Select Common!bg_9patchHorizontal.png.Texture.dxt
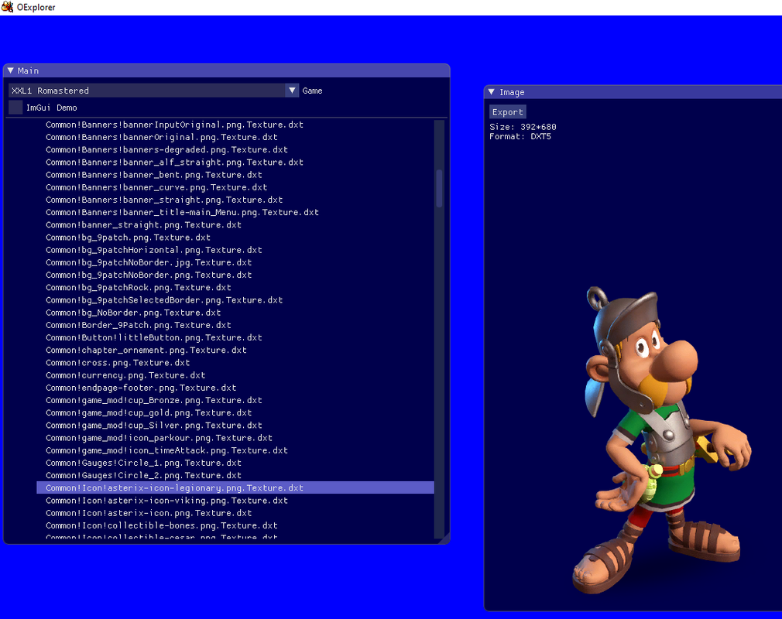Image resolution: width=782 pixels, height=619 pixels. (x=235, y=250)
